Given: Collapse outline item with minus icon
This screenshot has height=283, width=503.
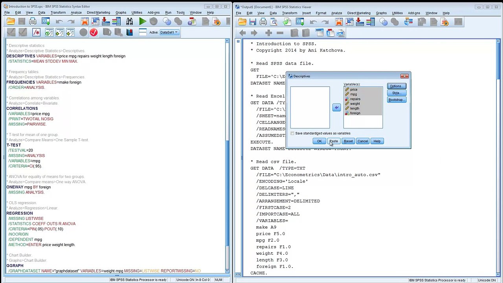Looking at the screenshot, I should click(x=279, y=33).
